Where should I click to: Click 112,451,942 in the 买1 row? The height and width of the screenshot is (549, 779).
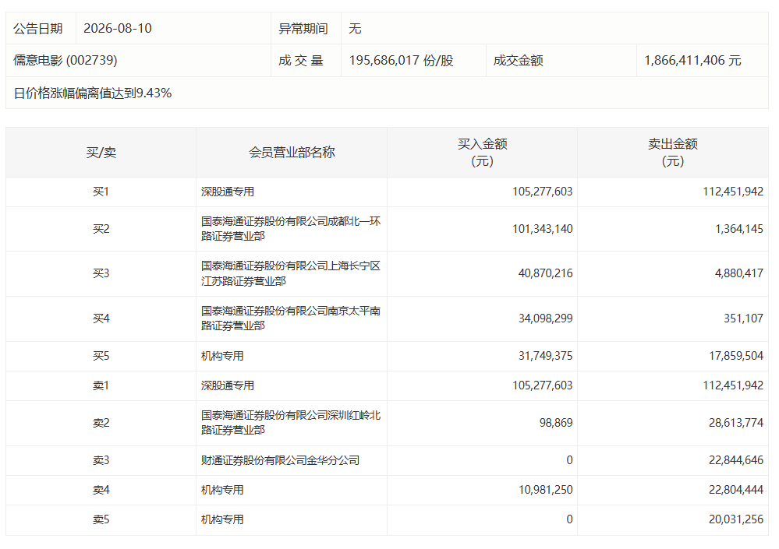click(x=733, y=192)
